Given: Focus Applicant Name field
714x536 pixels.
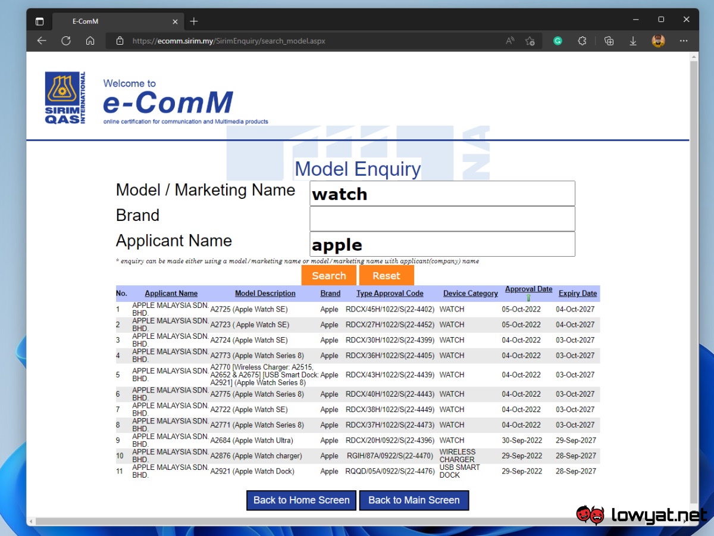Looking at the screenshot, I should (x=442, y=244).
